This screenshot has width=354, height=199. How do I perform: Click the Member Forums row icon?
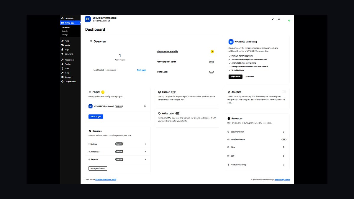228,139
